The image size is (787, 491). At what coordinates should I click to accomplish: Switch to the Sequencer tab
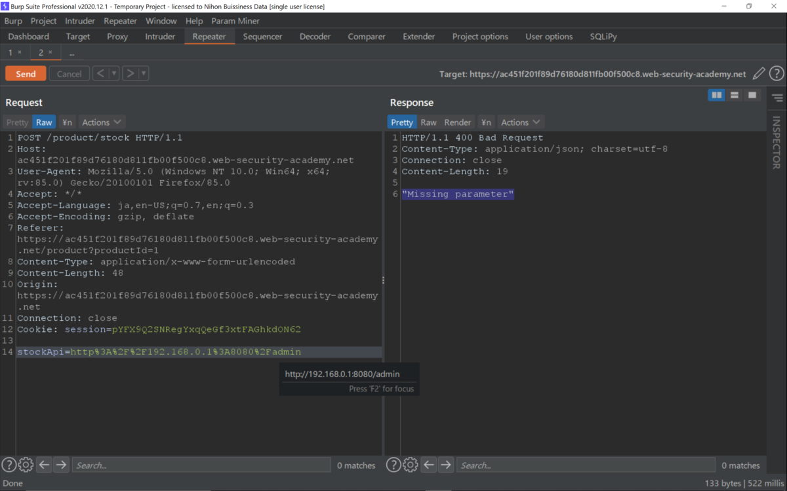[x=262, y=37]
